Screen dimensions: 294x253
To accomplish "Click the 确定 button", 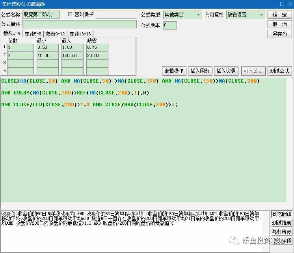I will [279, 15].
